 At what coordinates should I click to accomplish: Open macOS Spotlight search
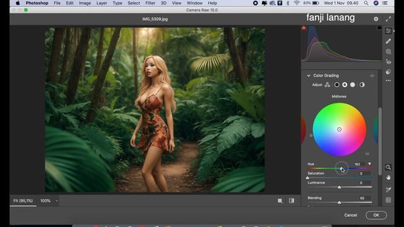coord(366,3)
